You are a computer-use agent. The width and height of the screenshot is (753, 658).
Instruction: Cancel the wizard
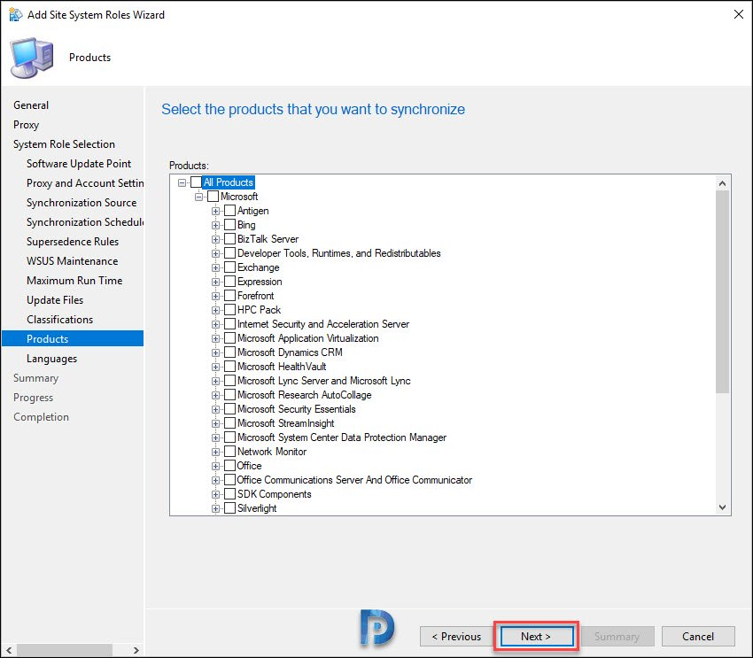point(698,637)
